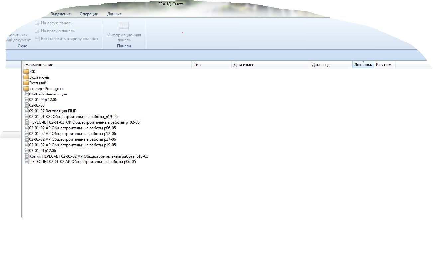
Task: Click the document icon of 09-01-07 Вентиляция ПНР
Action: (x=27, y=111)
